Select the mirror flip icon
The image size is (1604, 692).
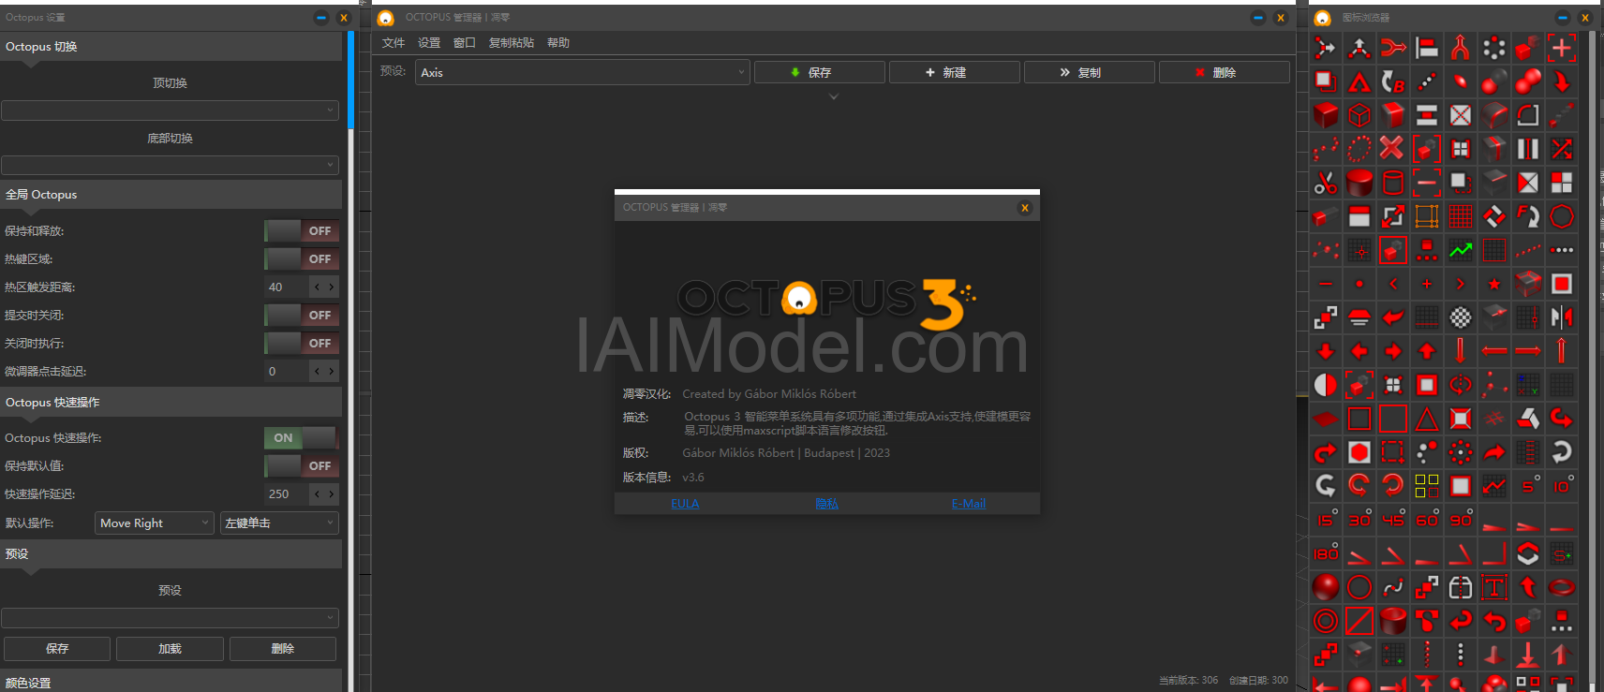click(1562, 317)
